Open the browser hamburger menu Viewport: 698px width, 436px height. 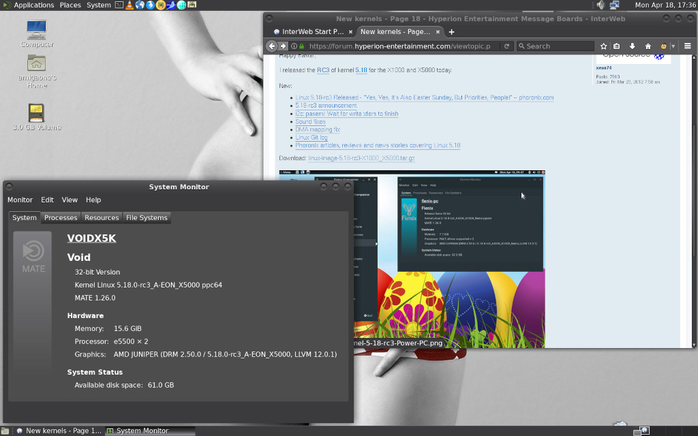click(687, 46)
